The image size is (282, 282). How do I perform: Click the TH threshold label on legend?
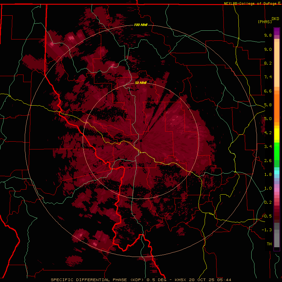tap(269, 244)
